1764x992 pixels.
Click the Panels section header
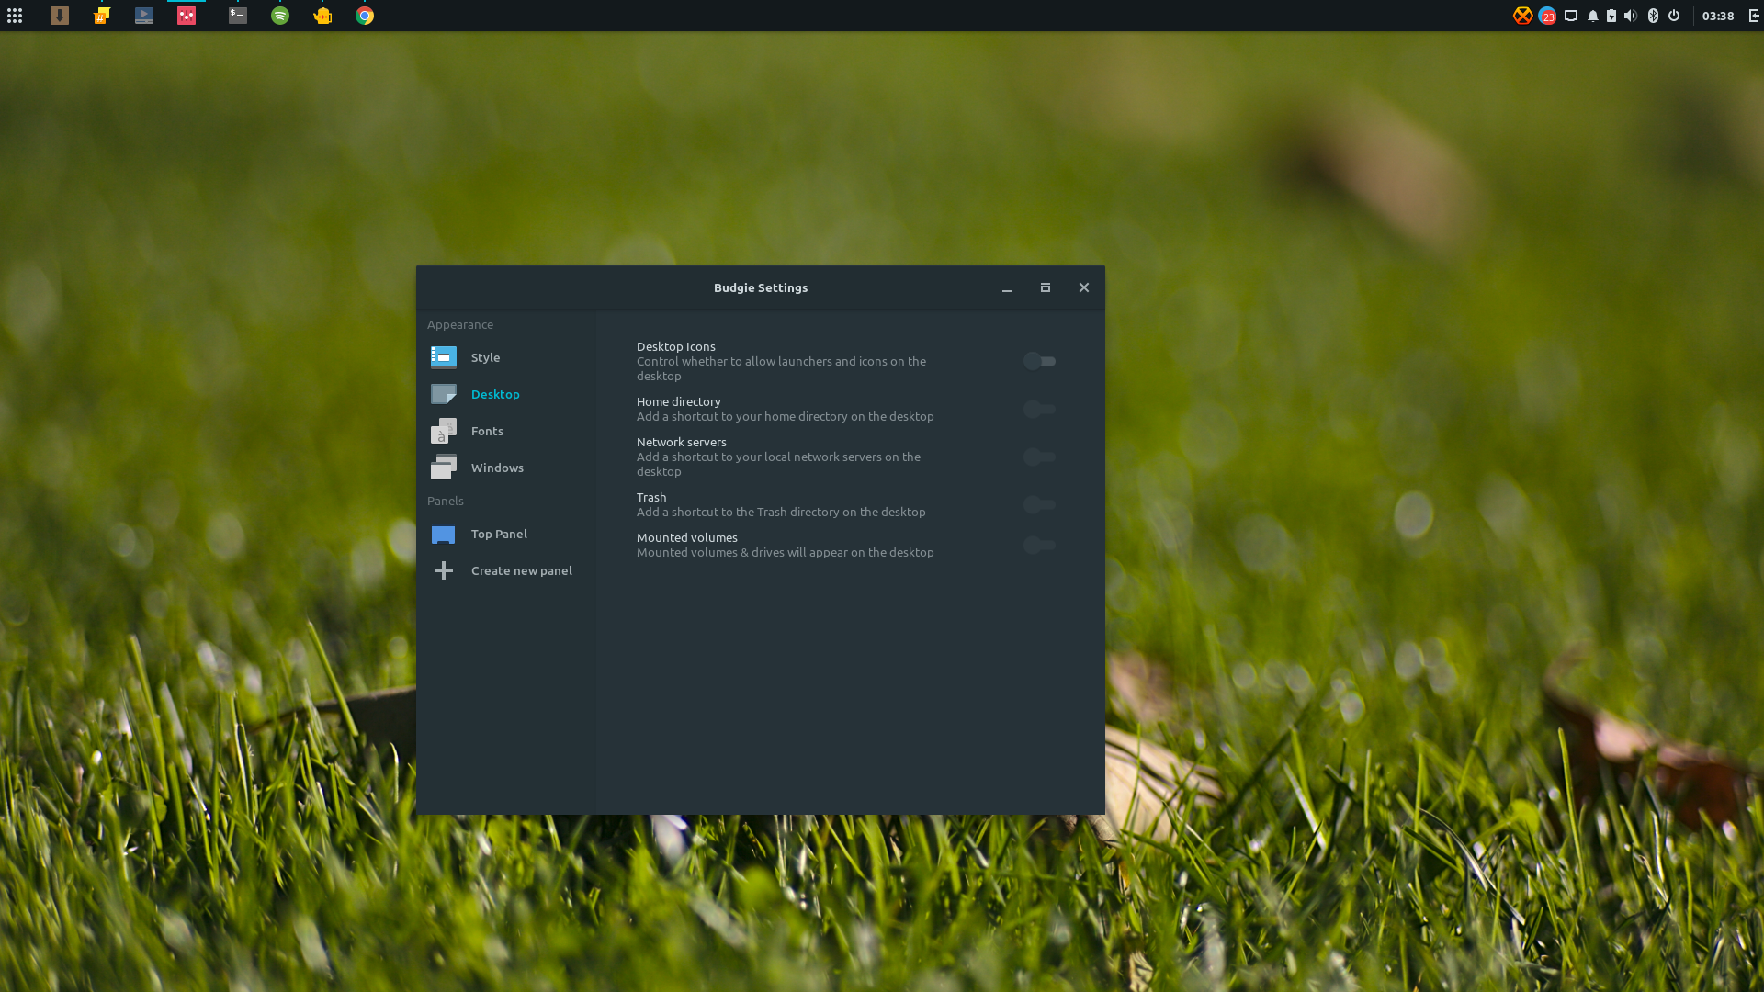445,501
